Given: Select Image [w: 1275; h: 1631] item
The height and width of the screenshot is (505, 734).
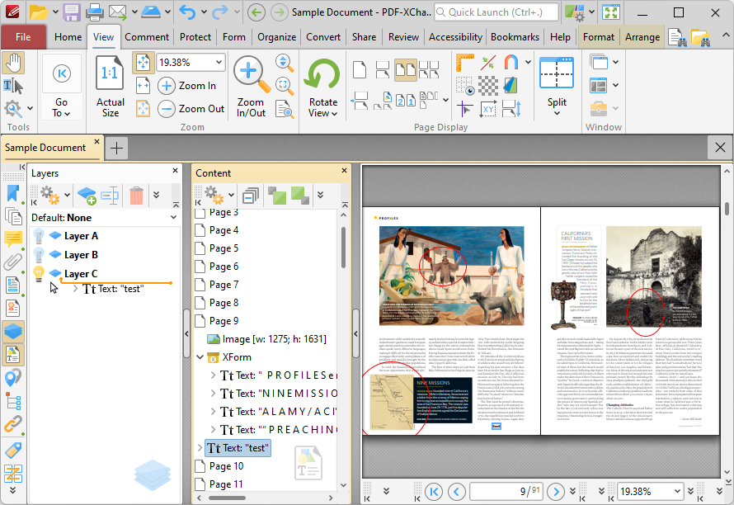Looking at the screenshot, I should coord(275,339).
